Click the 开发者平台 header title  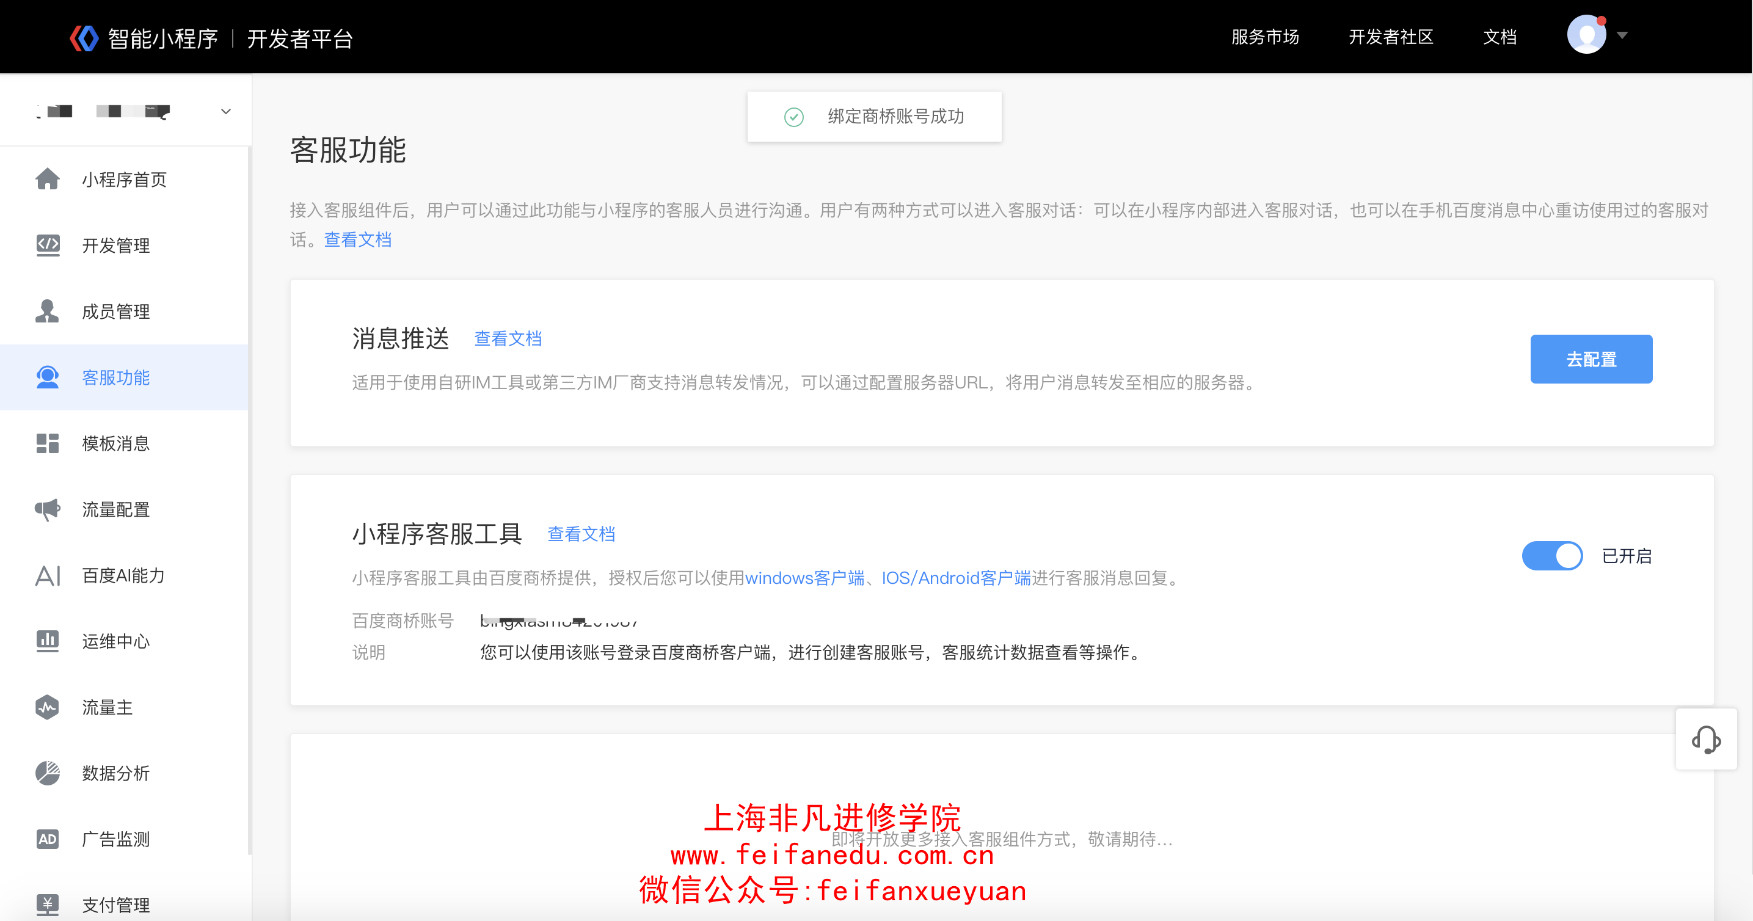tap(300, 38)
